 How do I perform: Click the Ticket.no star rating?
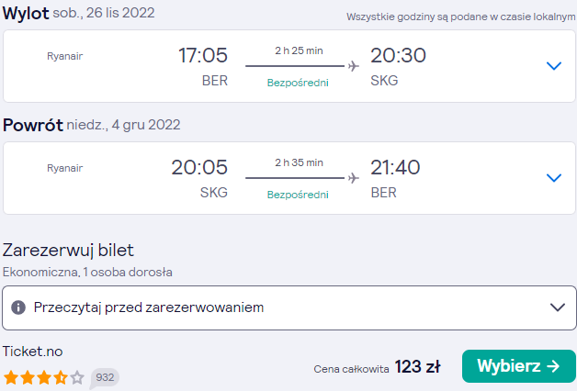point(44,377)
